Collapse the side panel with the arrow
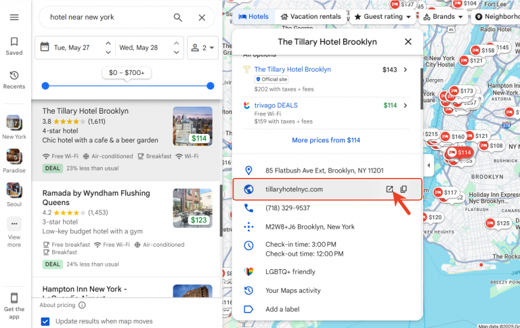This screenshot has width=520, height=328. point(429,165)
